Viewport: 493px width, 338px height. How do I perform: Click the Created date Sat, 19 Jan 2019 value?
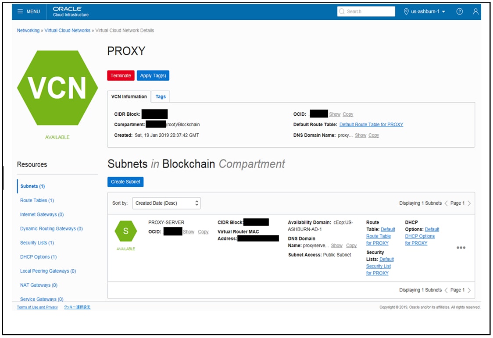tap(167, 135)
